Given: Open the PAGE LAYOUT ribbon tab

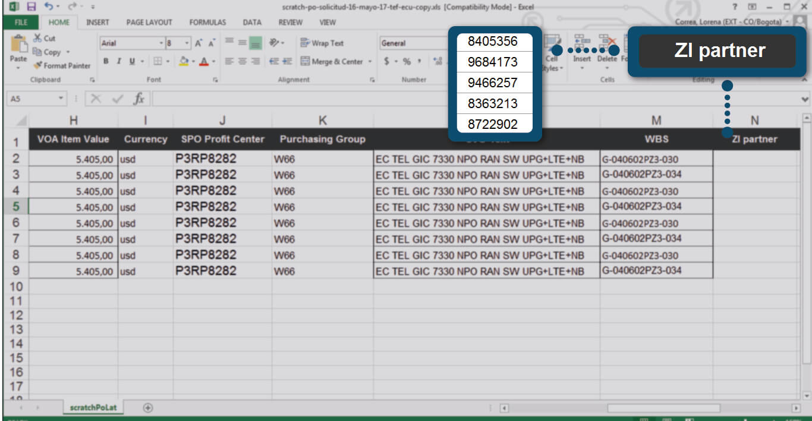Looking at the screenshot, I should [149, 23].
